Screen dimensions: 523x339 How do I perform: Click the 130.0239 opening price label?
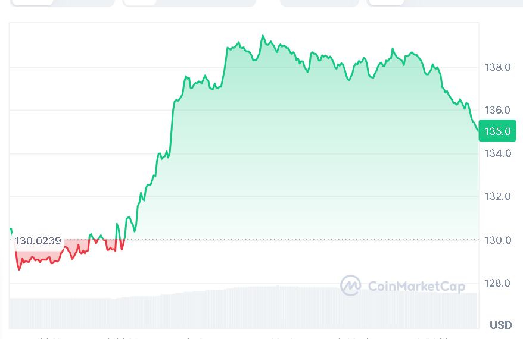38,241
